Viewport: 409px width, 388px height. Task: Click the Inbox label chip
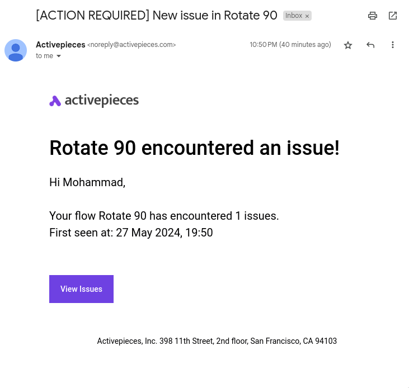[x=294, y=16]
